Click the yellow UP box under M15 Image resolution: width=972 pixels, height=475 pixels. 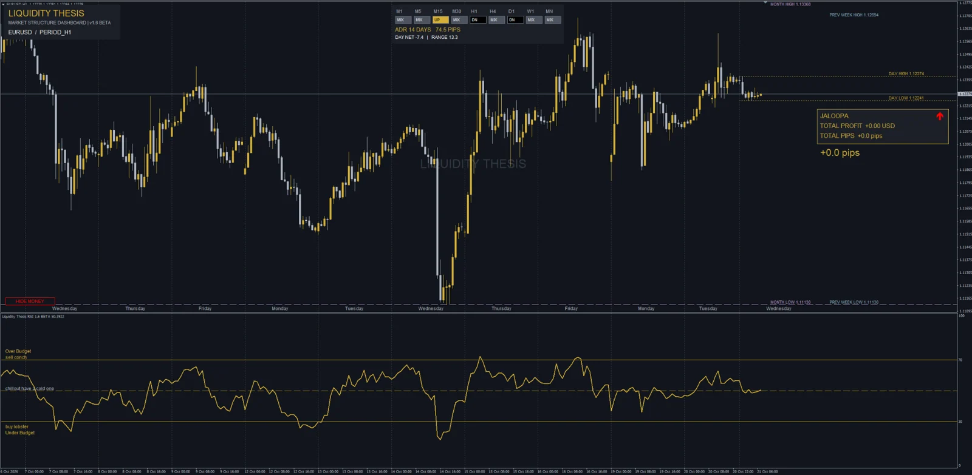[440, 20]
